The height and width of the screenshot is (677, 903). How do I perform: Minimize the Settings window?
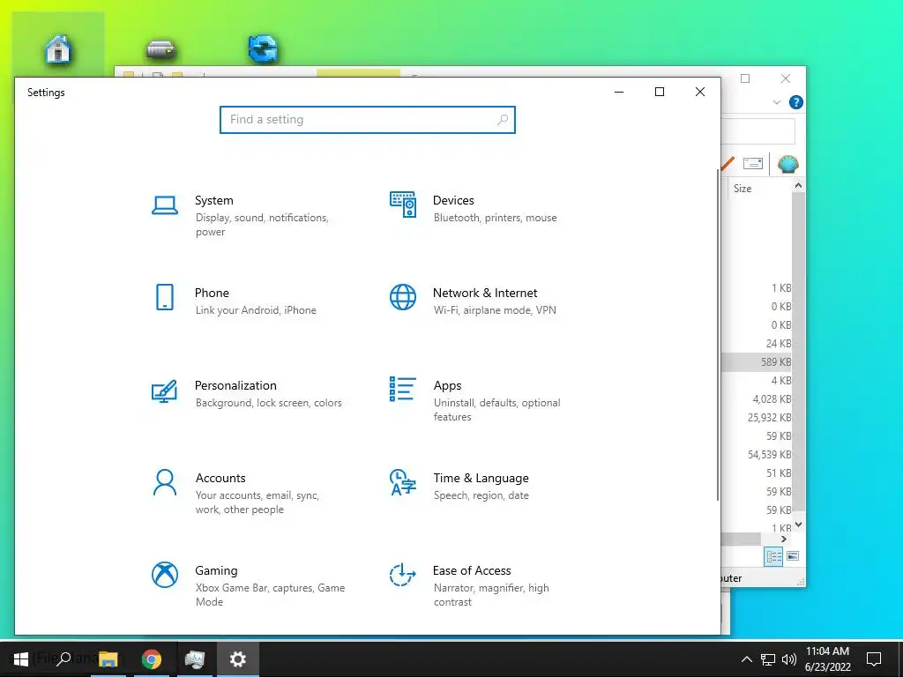pyautogui.click(x=619, y=92)
